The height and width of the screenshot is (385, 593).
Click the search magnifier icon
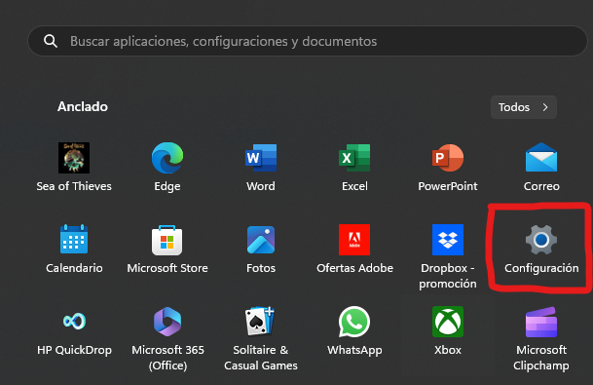51,41
